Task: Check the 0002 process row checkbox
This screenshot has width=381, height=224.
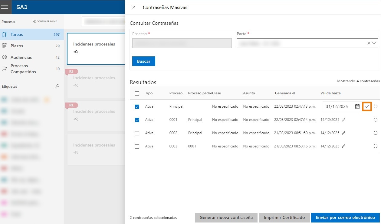Action: coord(137,133)
